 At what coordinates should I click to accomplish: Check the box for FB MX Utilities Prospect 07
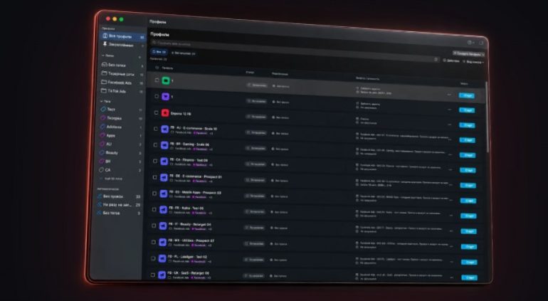[153, 241]
